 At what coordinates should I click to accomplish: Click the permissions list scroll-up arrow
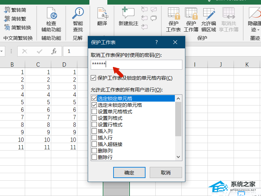(178, 98)
